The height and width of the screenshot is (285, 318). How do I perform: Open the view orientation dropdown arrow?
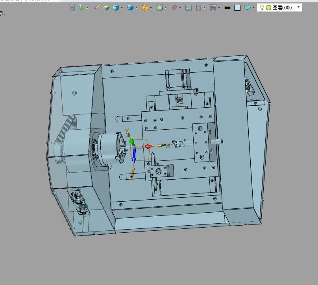click(x=136, y=8)
